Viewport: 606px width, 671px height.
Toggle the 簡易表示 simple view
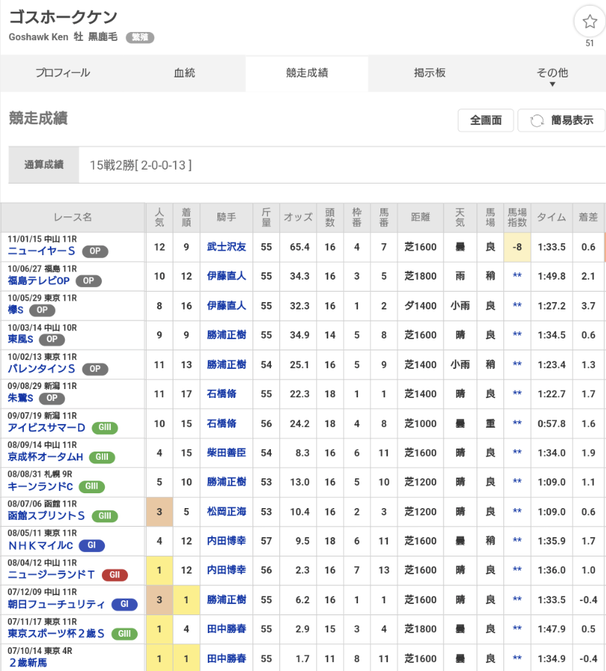561,121
